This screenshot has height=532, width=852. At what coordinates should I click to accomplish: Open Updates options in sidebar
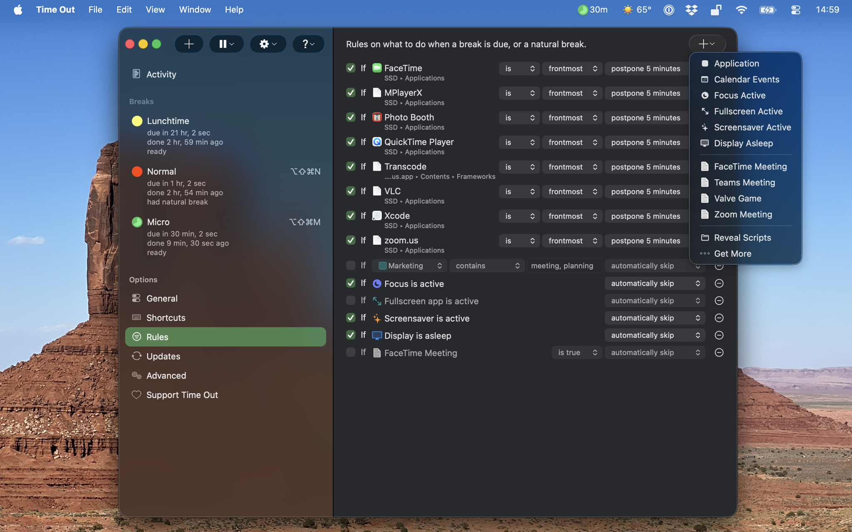225,356
